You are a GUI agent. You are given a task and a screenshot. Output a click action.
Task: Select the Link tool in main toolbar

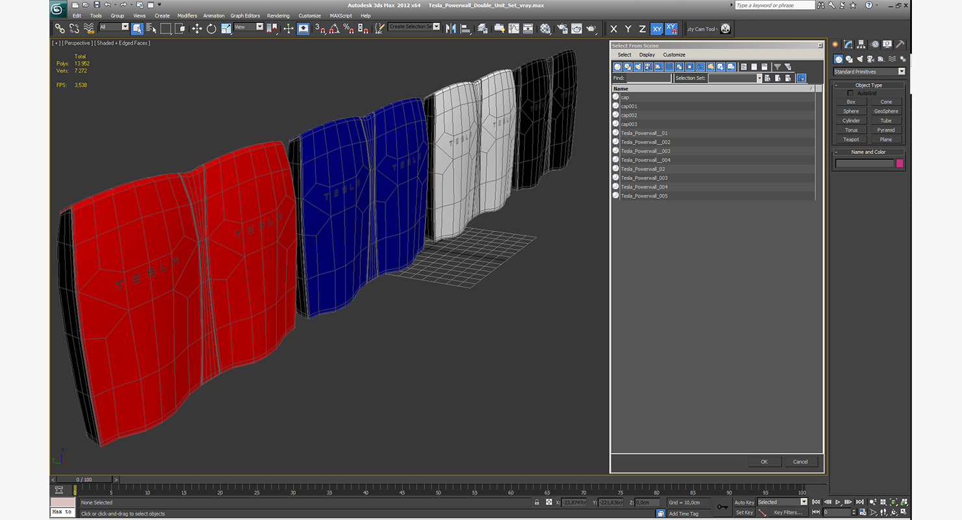[59, 29]
